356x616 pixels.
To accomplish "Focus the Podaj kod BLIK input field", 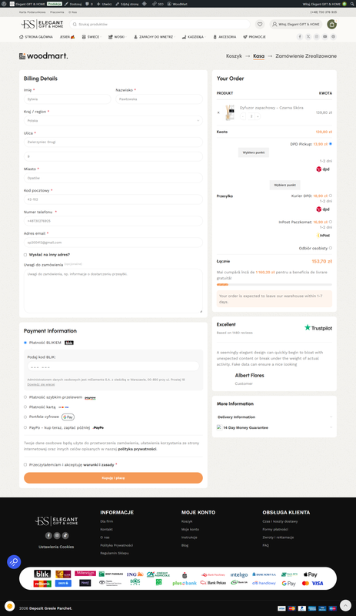I will click(x=113, y=367).
